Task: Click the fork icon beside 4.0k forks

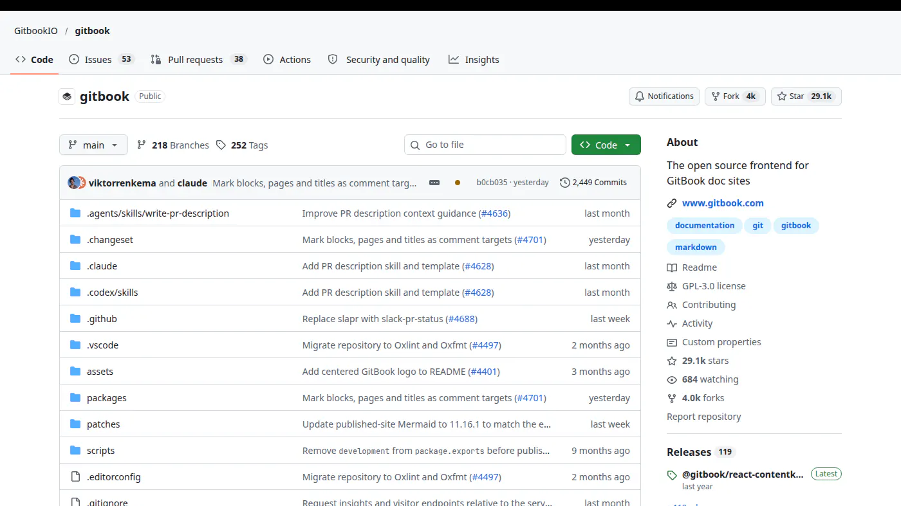Action: [672, 398]
